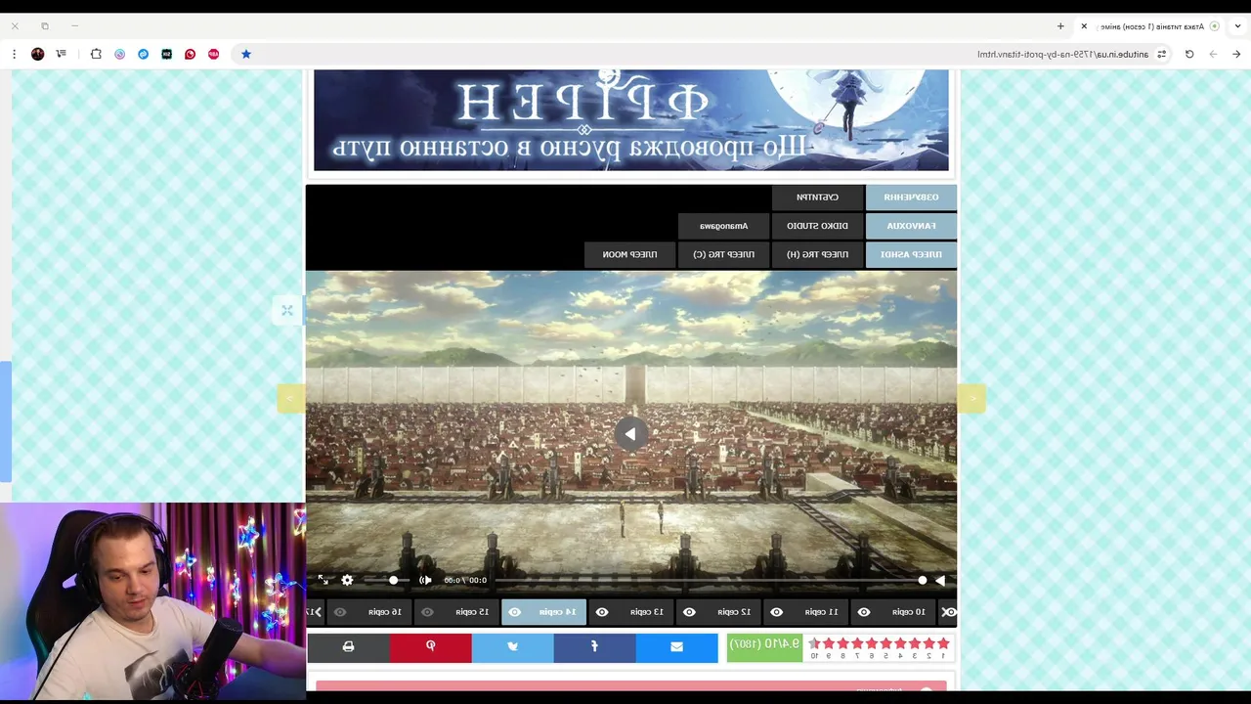Click the 9.4/10 rating badge
This screenshot has width=1251, height=704.
point(764,647)
